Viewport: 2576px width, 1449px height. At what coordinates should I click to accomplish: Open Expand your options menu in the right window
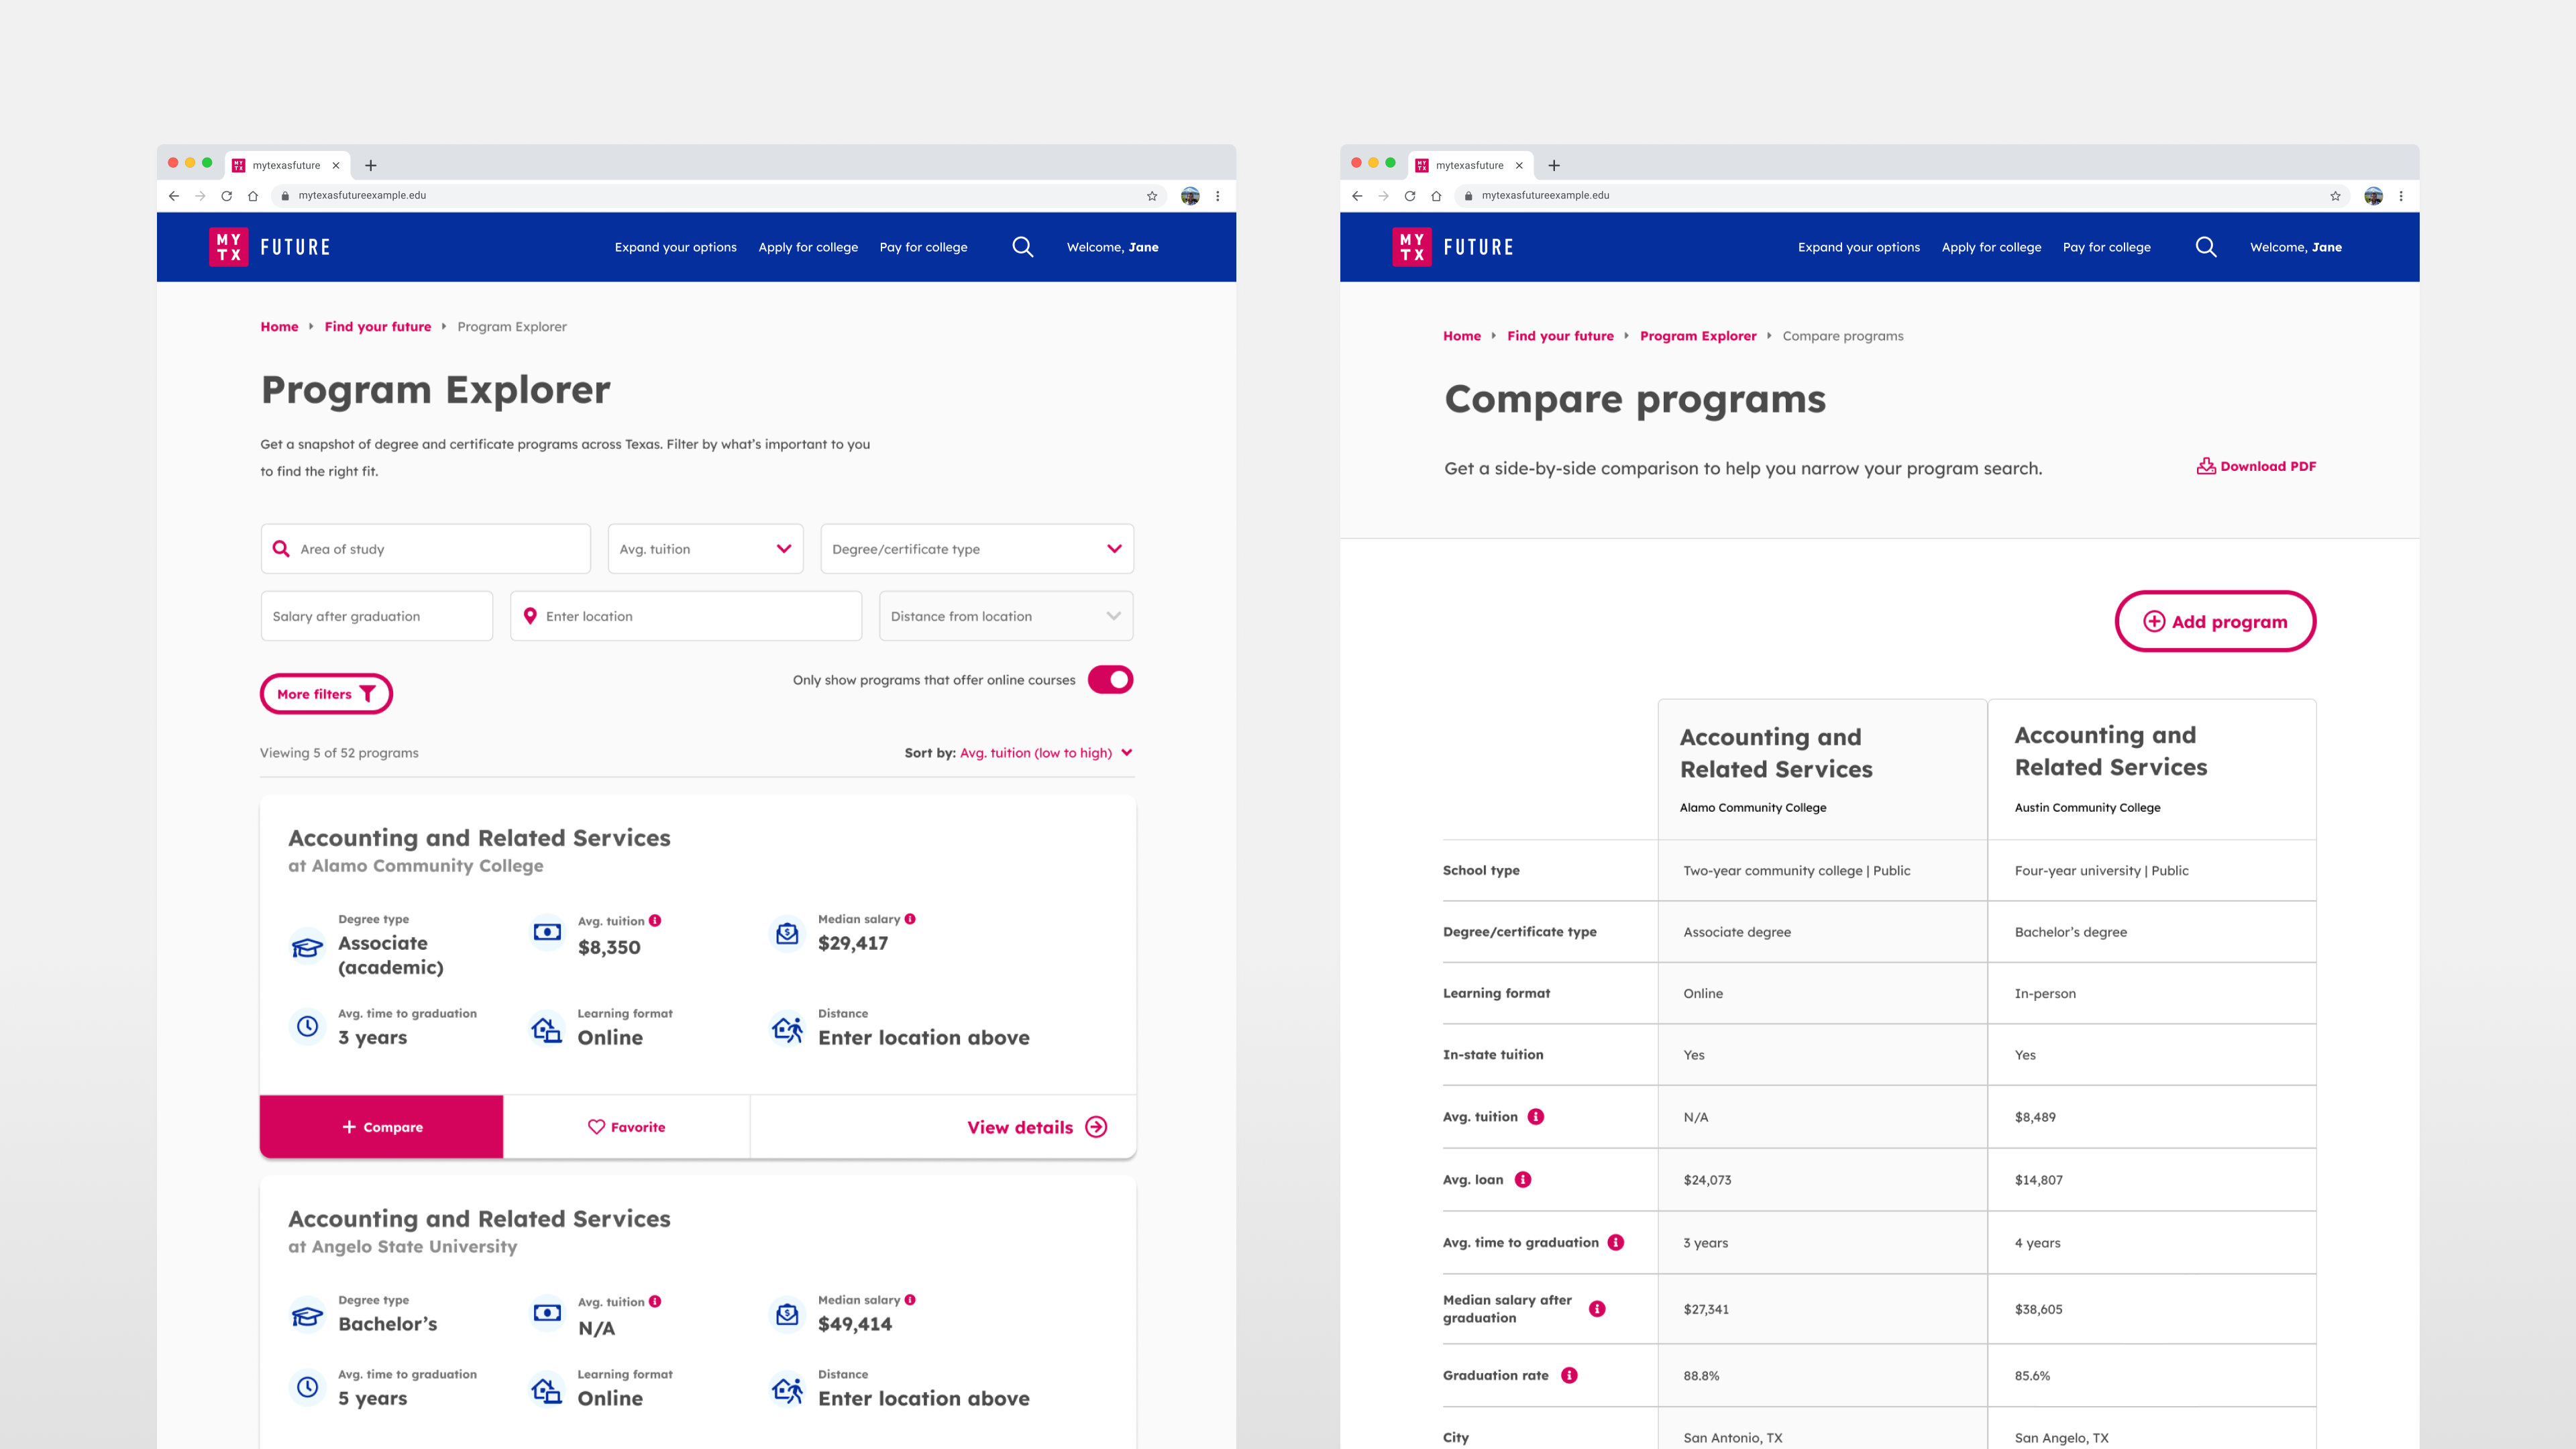click(x=1858, y=247)
